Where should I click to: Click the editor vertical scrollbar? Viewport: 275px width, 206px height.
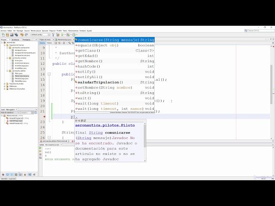click(271, 84)
